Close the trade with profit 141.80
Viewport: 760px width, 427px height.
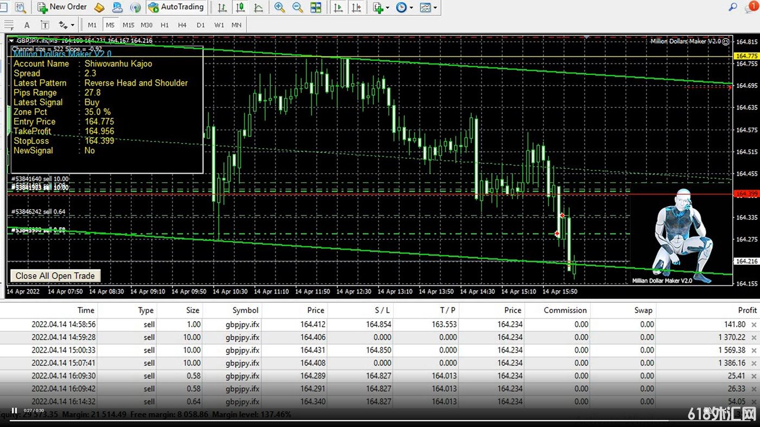(753, 325)
